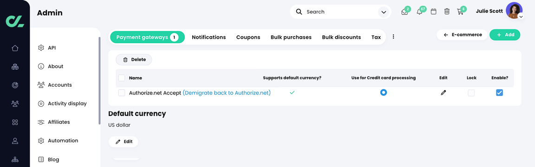The height and width of the screenshot is (167, 535).
Task: Toggle the Enable checkbox for Authorize.net
Action: (x=500, y=92)
